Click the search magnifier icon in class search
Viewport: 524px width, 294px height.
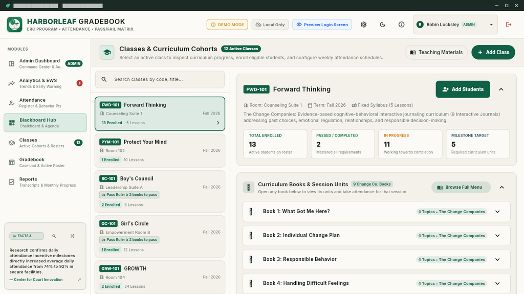(104, 80)
